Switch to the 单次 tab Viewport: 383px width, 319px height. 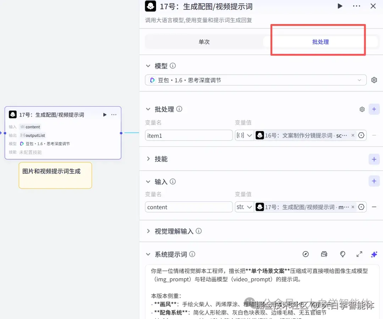(x=204, y=41)
